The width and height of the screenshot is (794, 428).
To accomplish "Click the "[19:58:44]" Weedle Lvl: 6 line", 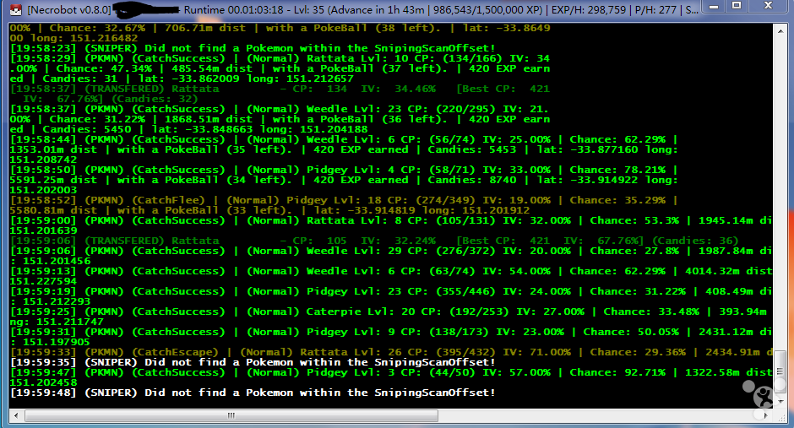I will (x=344, y=139).
